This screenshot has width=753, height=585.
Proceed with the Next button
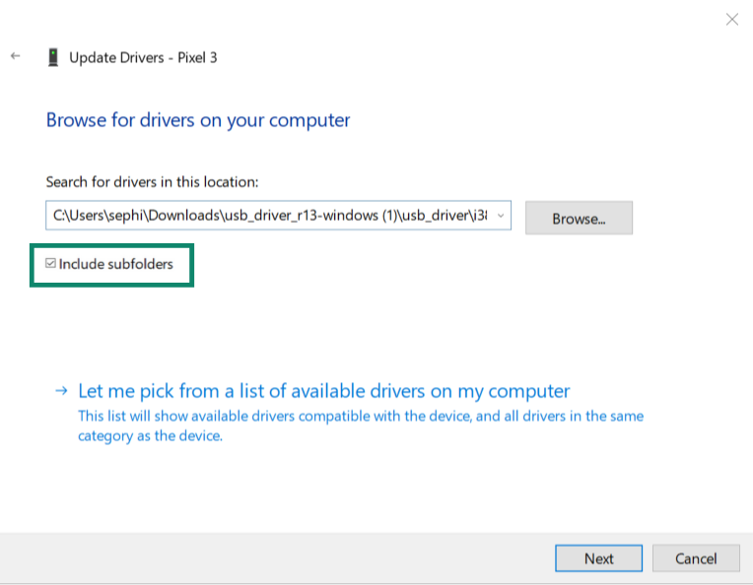[598, 558]
